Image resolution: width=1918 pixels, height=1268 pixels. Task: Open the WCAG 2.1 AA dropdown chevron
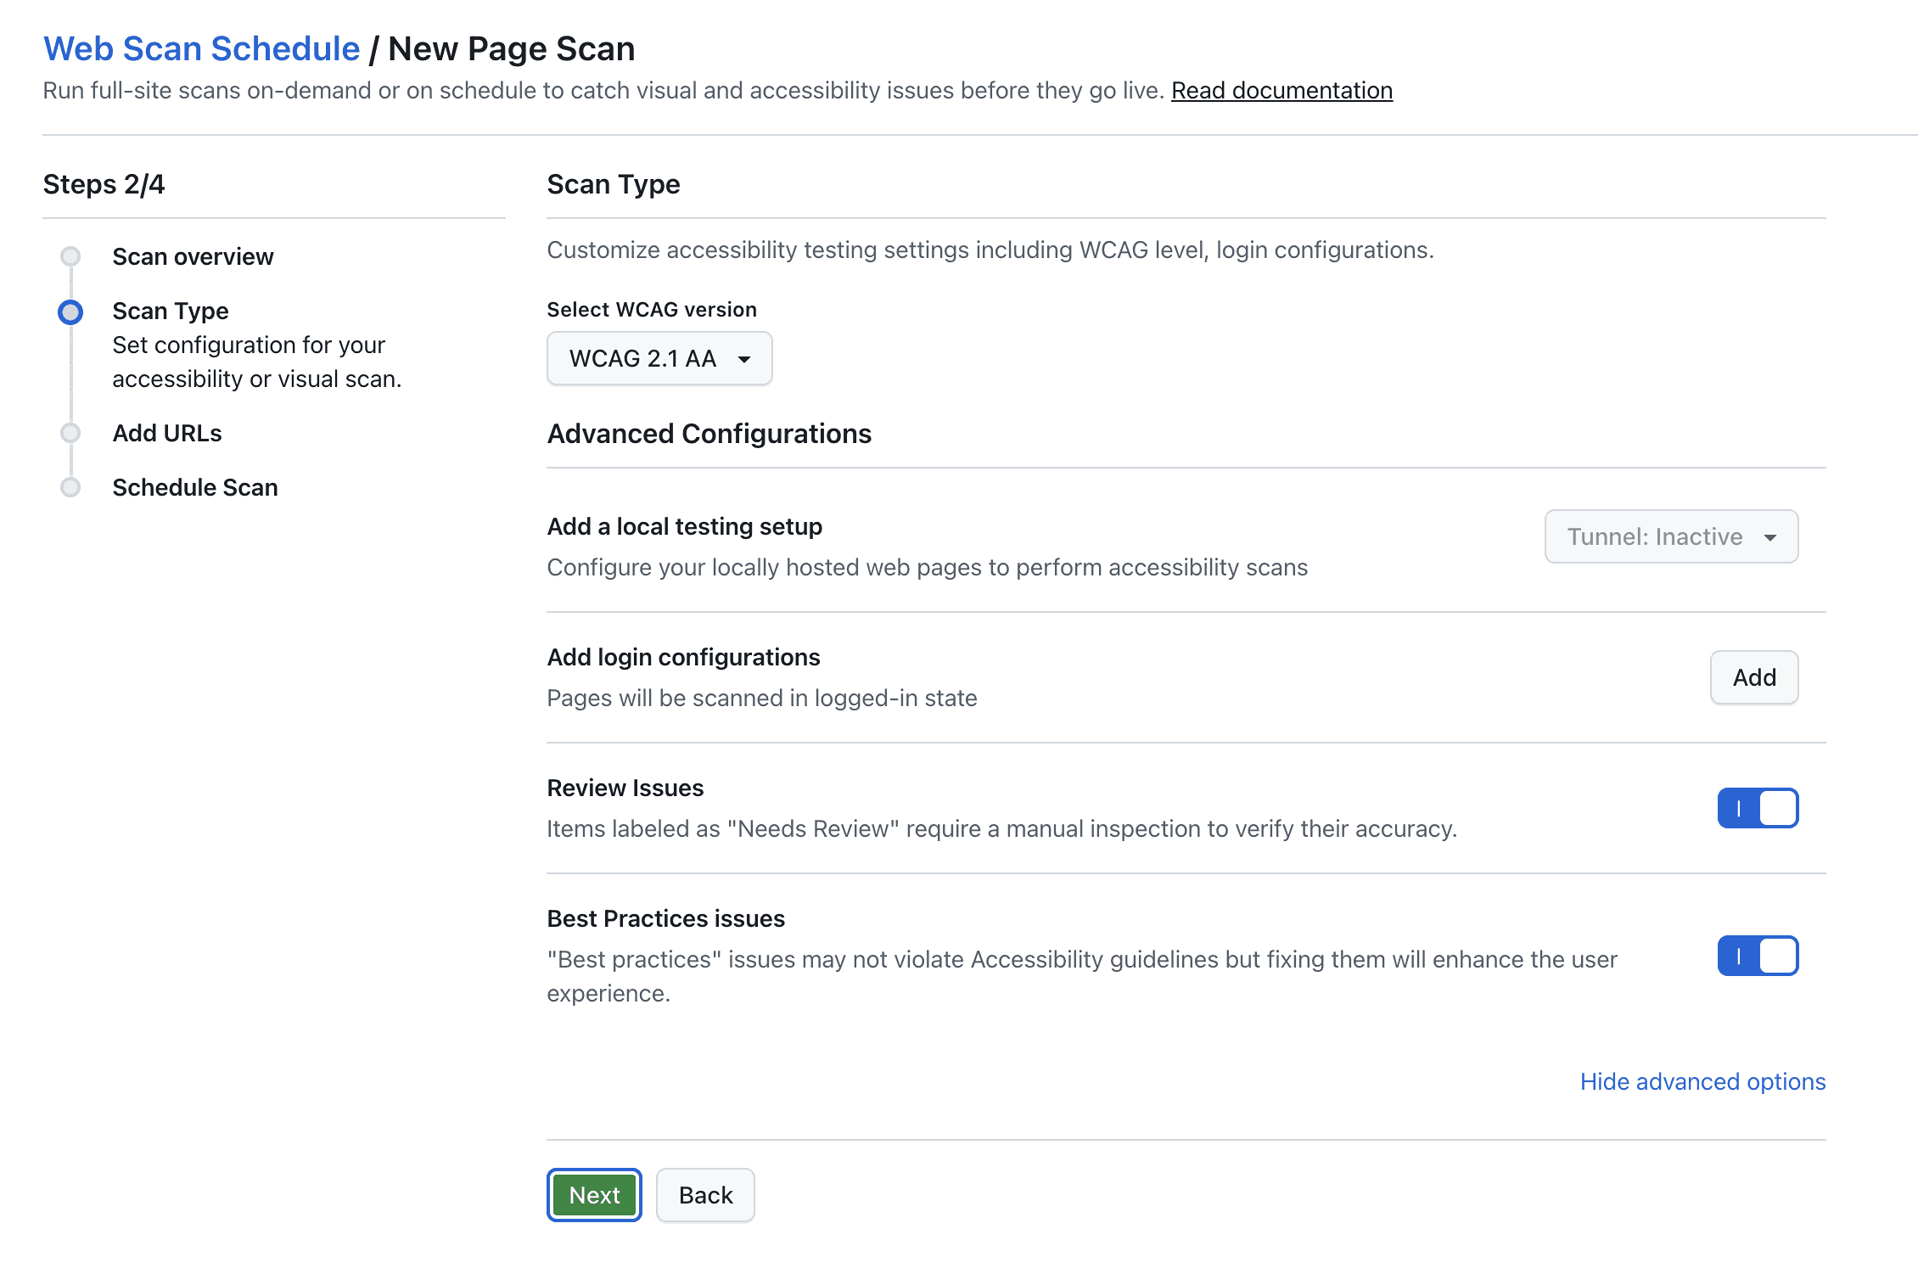744,360
